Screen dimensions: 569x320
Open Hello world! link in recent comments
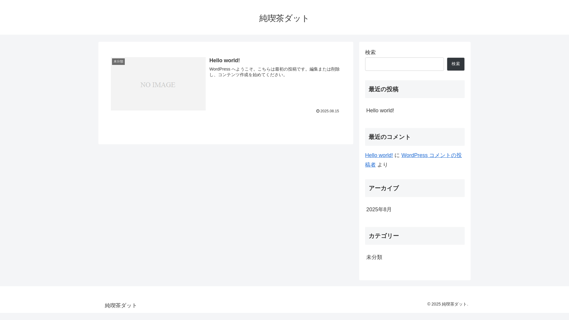point(379,155)
